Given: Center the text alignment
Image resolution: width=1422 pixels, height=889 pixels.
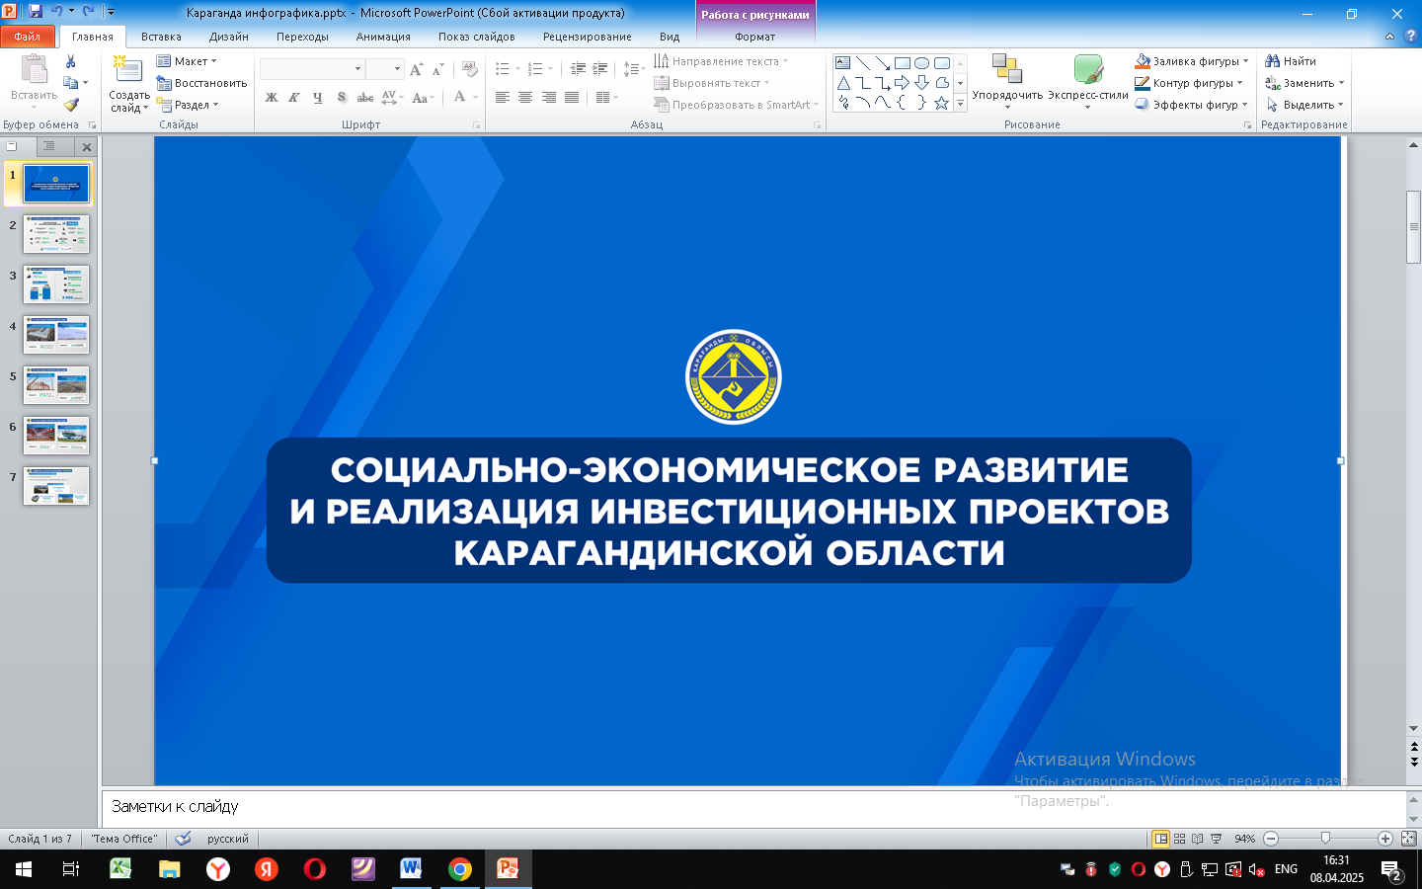Looking at the screenshot, I should (x=525, y=97).
